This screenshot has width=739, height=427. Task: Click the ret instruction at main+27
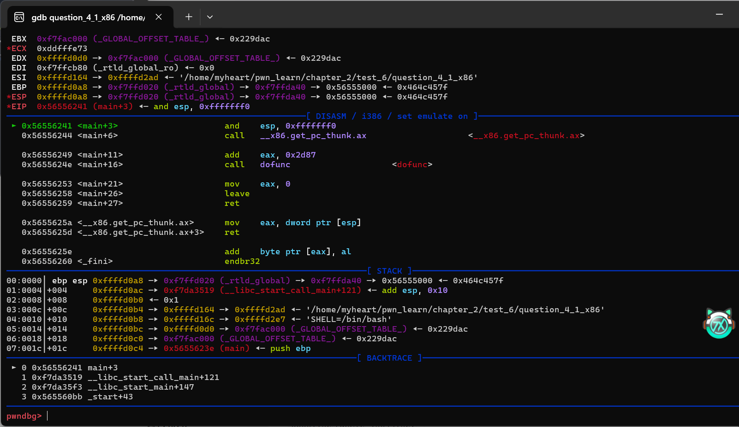tap(232, 203)
